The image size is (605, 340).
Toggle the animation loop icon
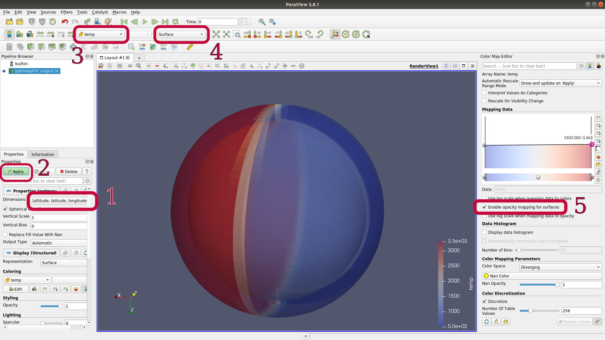tap(176, 22)
